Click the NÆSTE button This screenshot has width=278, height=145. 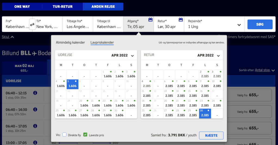pyautogui.click(x=211, y=136)
